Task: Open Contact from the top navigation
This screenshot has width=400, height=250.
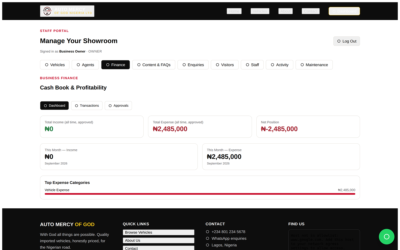Action: tap(311, 11)
